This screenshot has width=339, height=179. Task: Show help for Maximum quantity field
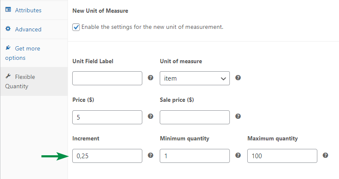pos(325,155)
